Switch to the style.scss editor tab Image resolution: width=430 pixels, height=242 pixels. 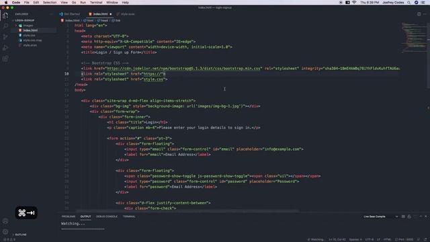point(126,14)
